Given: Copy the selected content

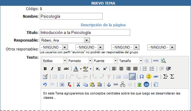Looking at the screenshot, I should tap(85, 85).
